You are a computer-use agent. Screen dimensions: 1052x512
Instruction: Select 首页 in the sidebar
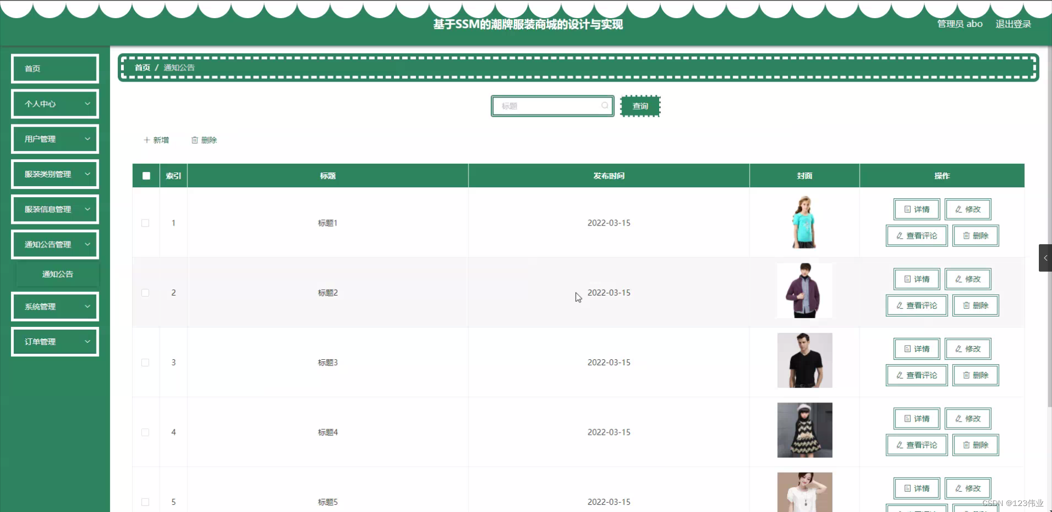pyautogui.click(x=54, y=68)
